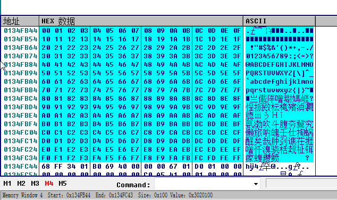Click hex byte 68 at 0134FC44
This screenshot has height=200, width=337.
pyautogui.click(x=46, y=166)
